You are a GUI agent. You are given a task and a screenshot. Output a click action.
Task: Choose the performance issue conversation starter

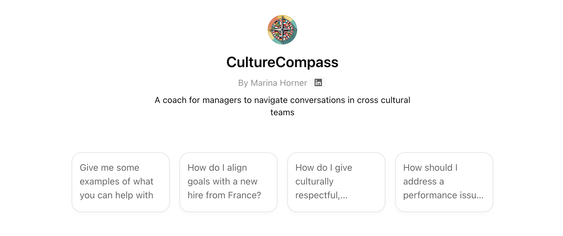pos(444,182)
